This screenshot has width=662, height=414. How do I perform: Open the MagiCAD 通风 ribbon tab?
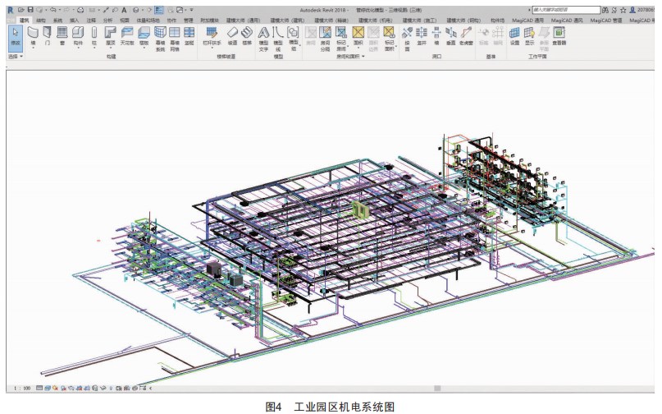tap(562, 18)
